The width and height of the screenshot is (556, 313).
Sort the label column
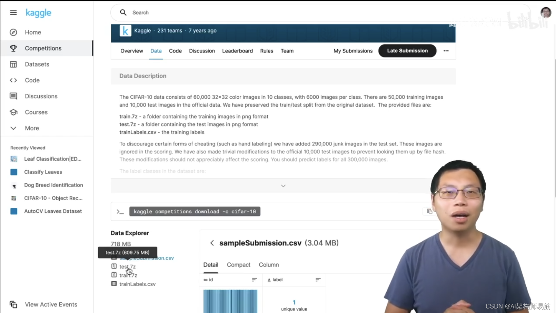pyautogui.click(x=318, y=280)
